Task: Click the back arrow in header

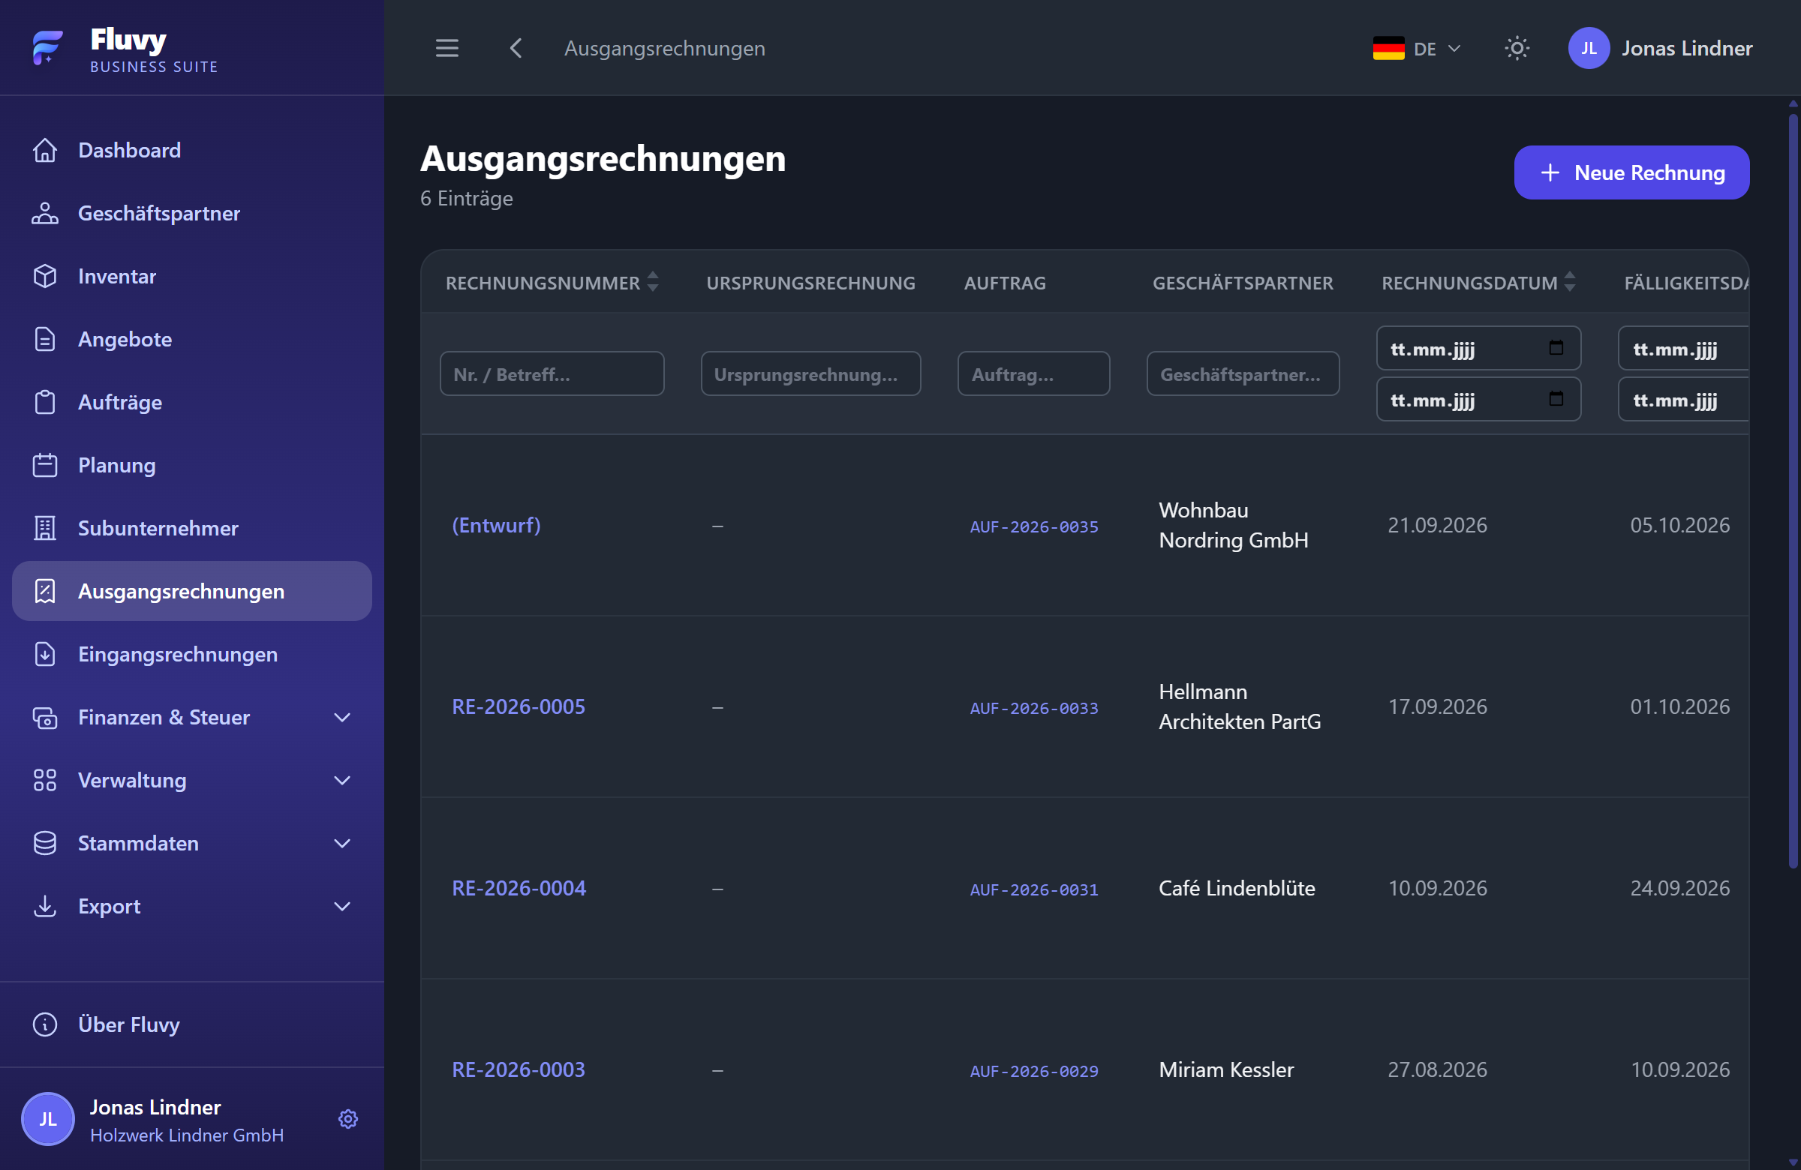Action: (x=516, y=49)
